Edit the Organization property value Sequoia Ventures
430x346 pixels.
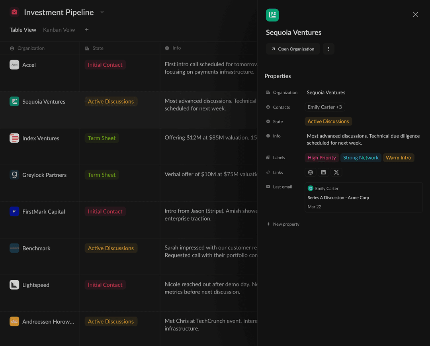tap(326, 93)
